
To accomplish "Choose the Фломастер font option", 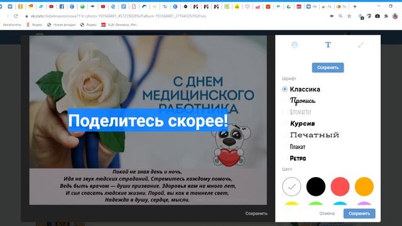I will (x=300, y=112).
